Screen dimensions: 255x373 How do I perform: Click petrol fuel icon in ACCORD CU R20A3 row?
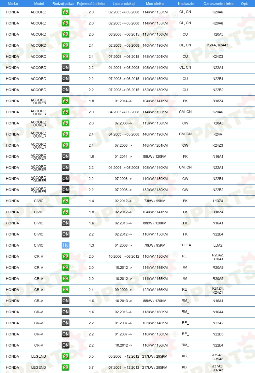(x=66, y=34)
